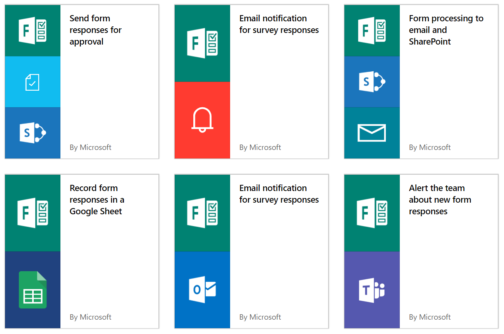Open 'Alert the team about new form responses'
The height and width of the screenshot is (334, 504).
click(440, 200)
